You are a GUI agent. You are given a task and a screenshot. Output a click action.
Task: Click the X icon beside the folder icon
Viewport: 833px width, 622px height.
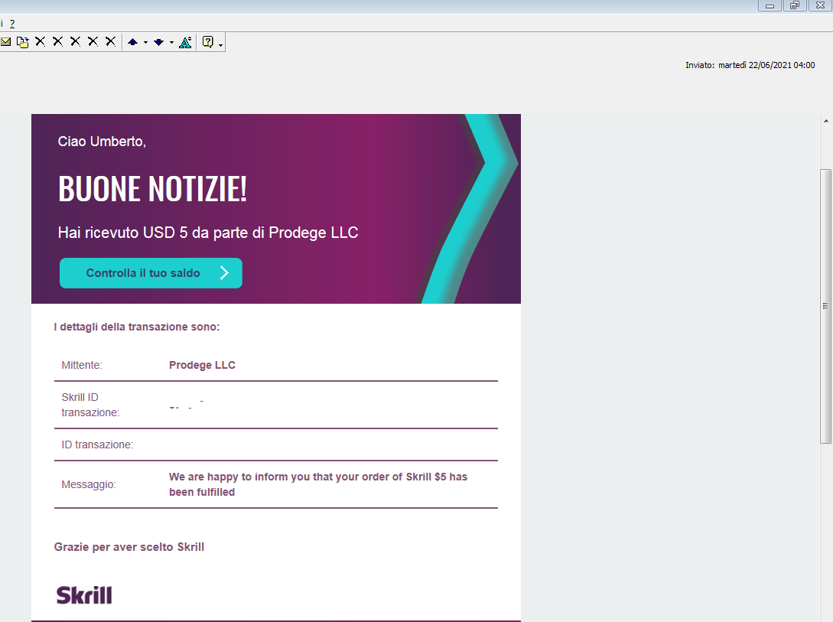[41, 41]
